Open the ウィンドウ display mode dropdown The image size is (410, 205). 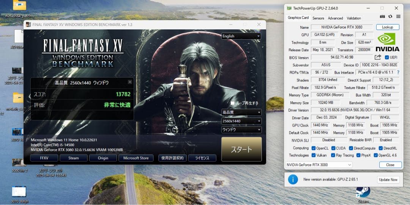pos(241,130)
